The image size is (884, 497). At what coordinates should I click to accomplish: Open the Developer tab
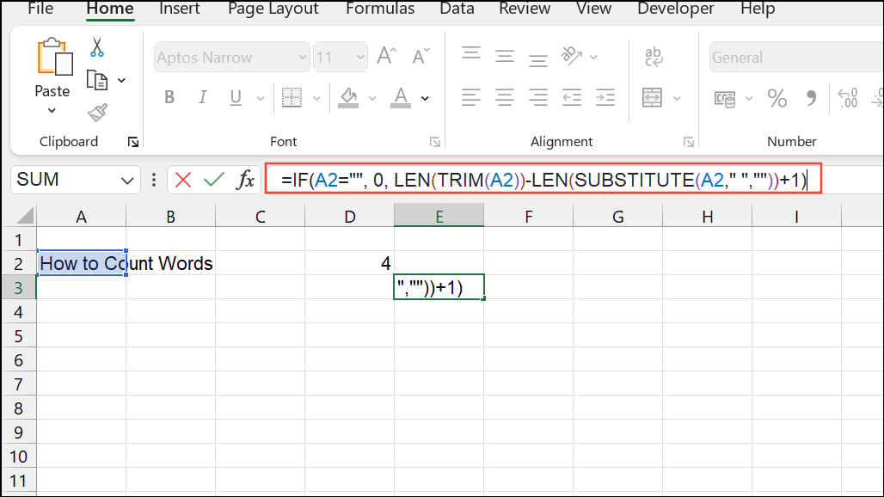coord(675,9)
